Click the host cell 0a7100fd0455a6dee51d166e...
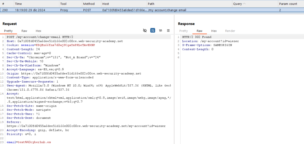 [124, 10]
